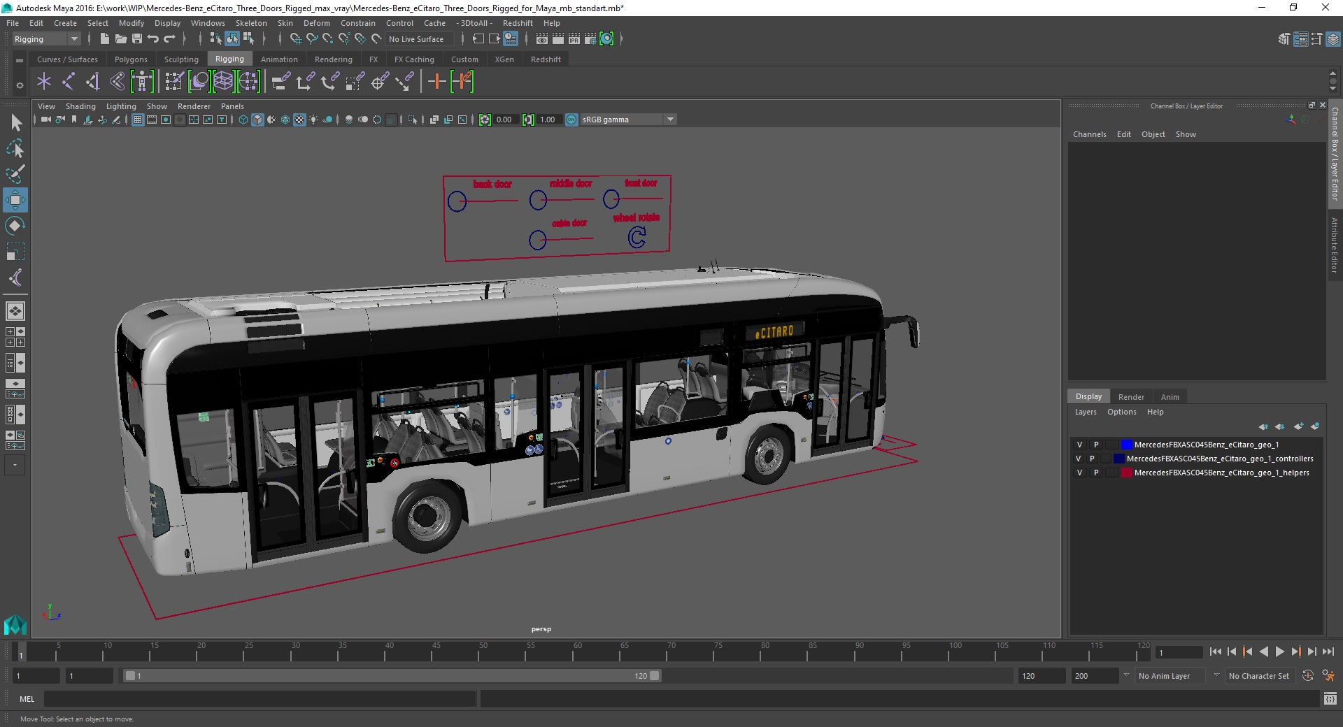Viewport: 1343px width, 727px height.
Task: Move selected layer down icon
Action: (x=1279, y=426)
